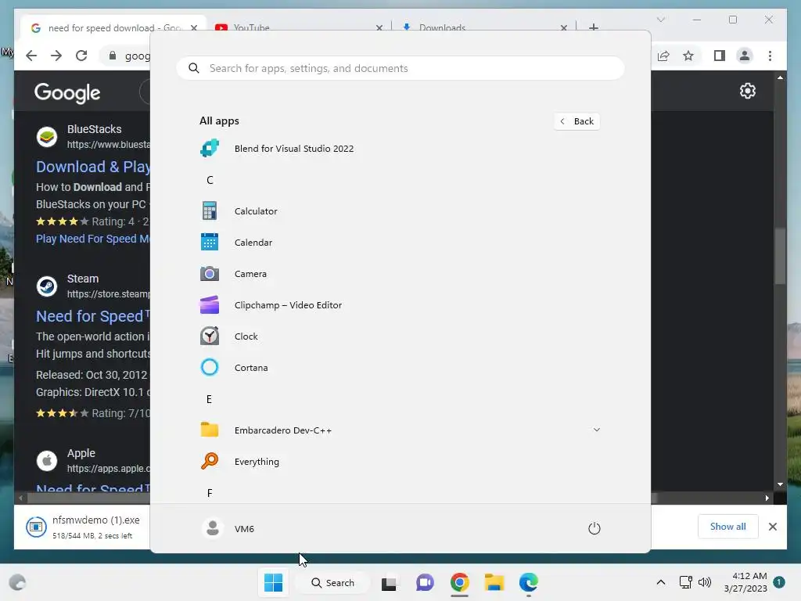Click the Google logo in Chrome
Viewport: 801px width, 601px height.
[67, 93]
